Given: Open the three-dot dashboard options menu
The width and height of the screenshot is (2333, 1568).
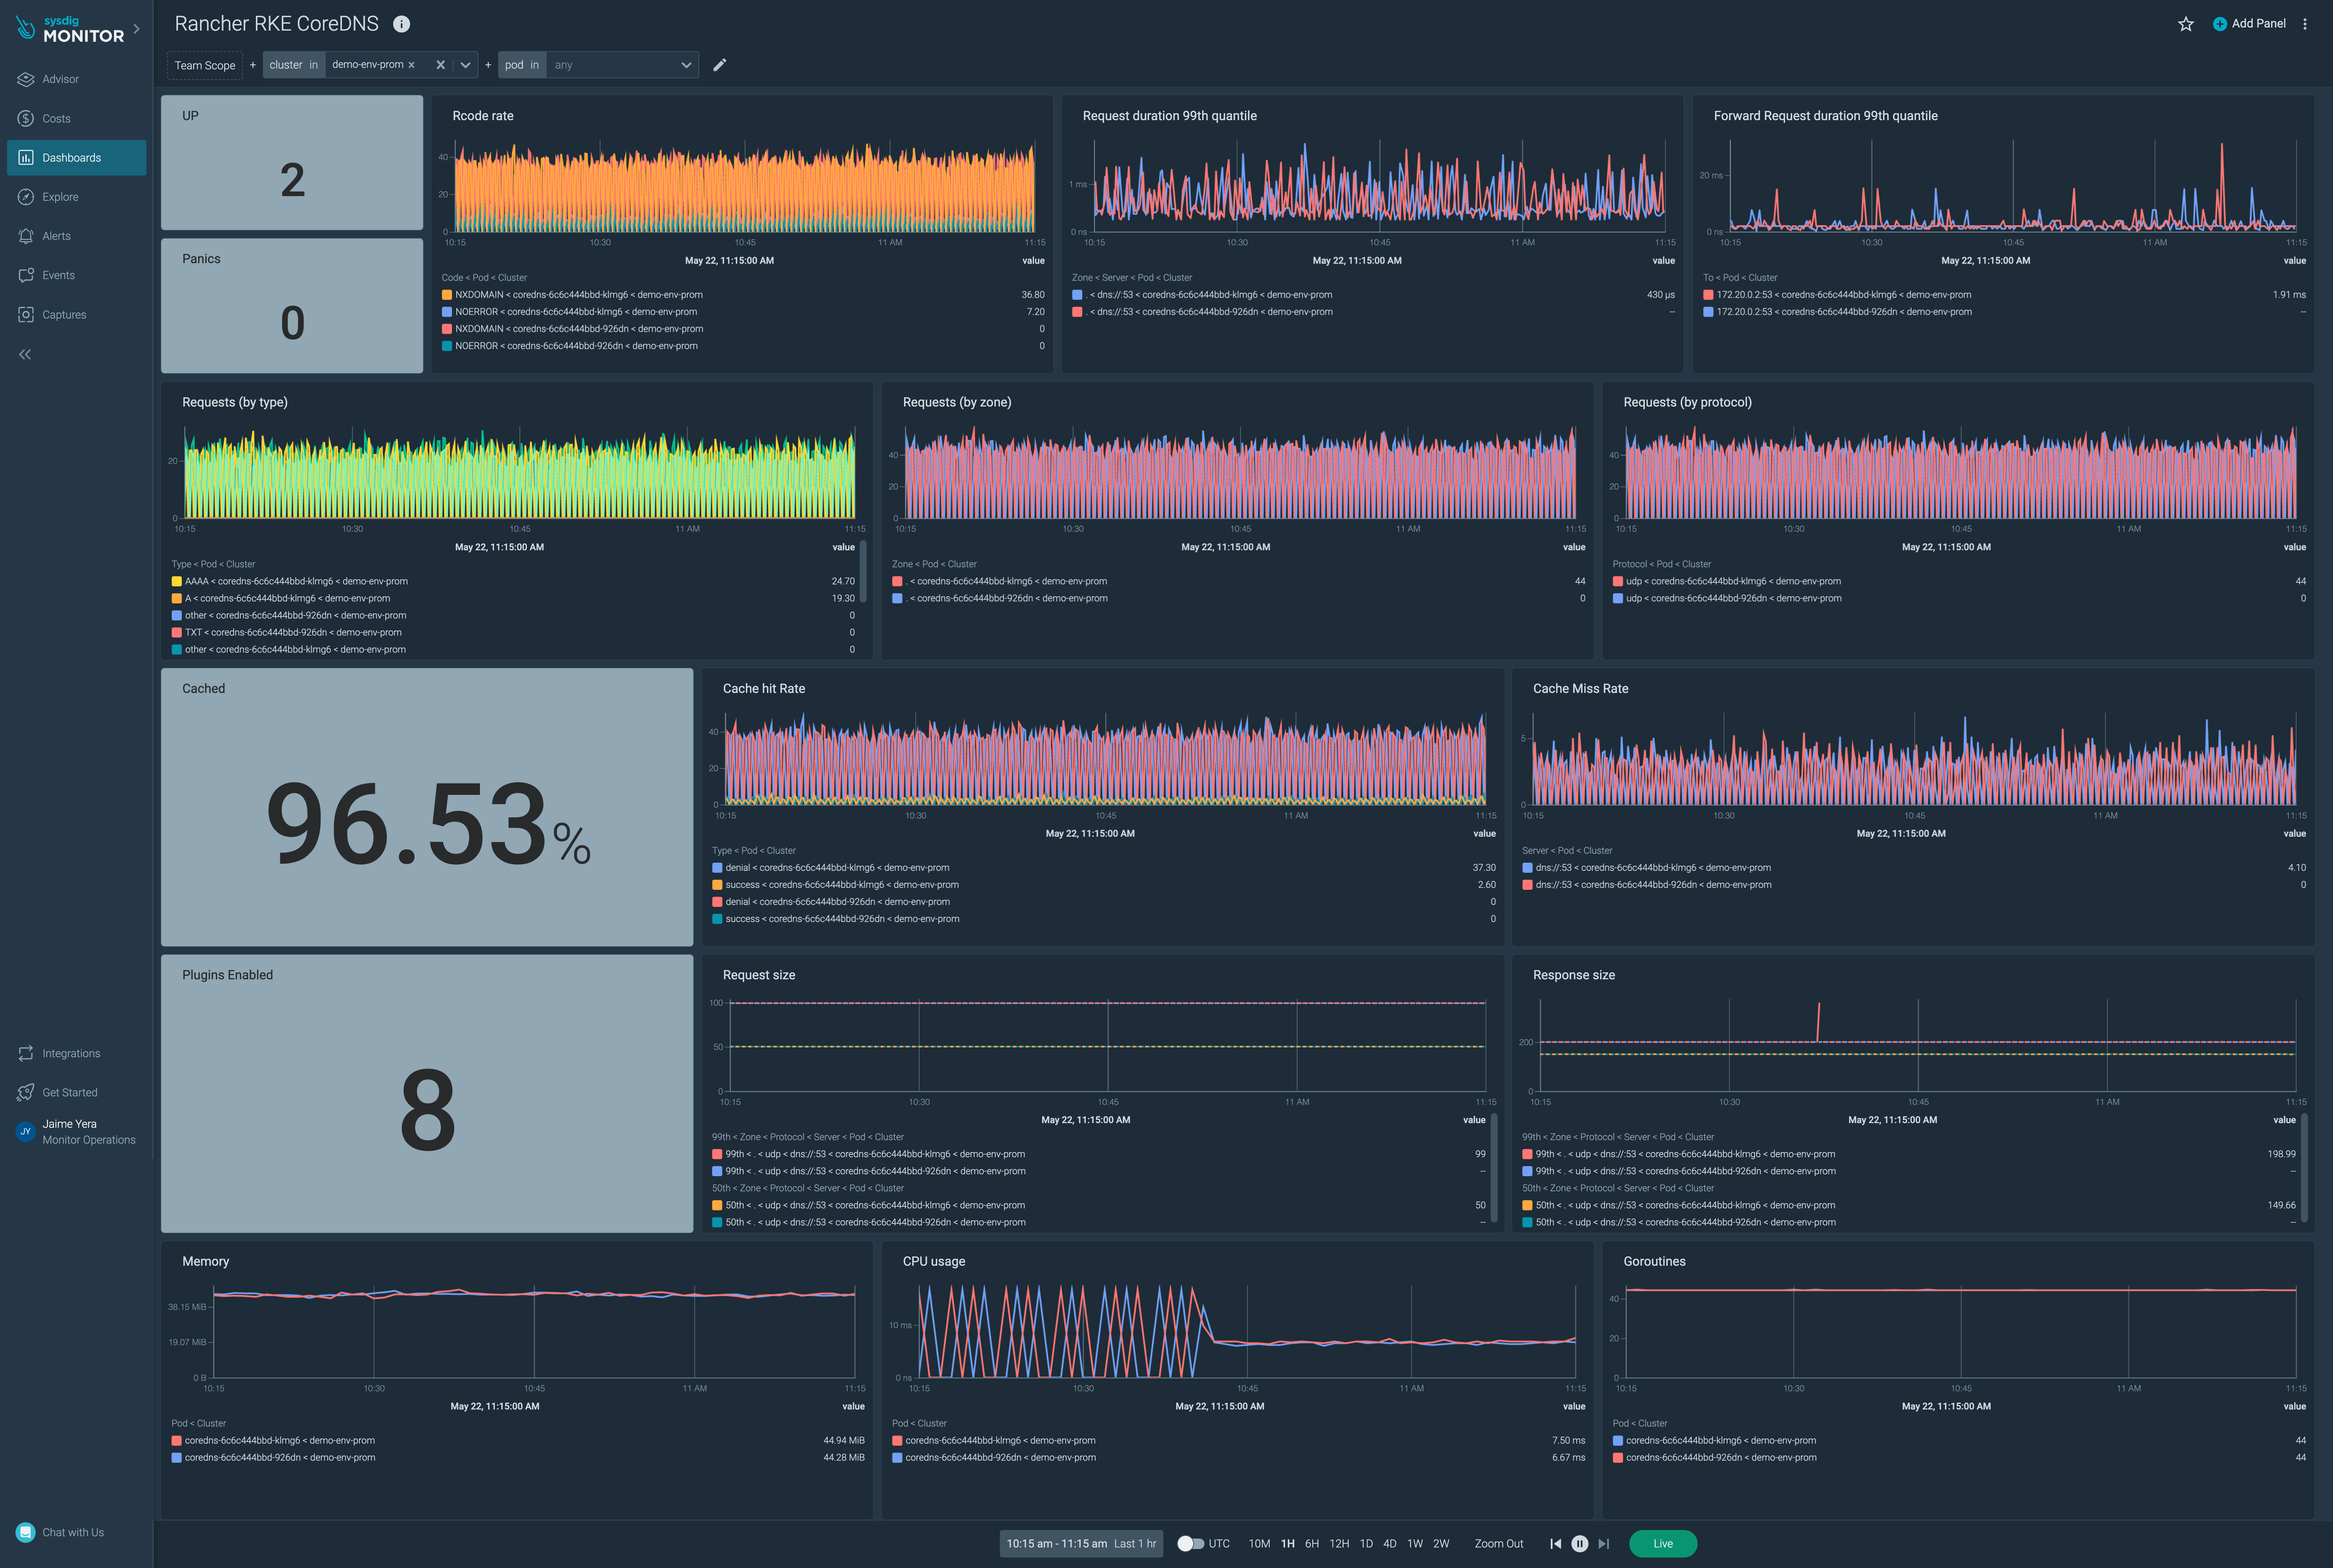Looking at the screenshot, I should [x=2305, y=24].
